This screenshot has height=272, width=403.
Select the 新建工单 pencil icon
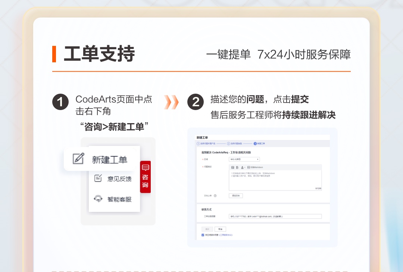(x=78, y=159)
